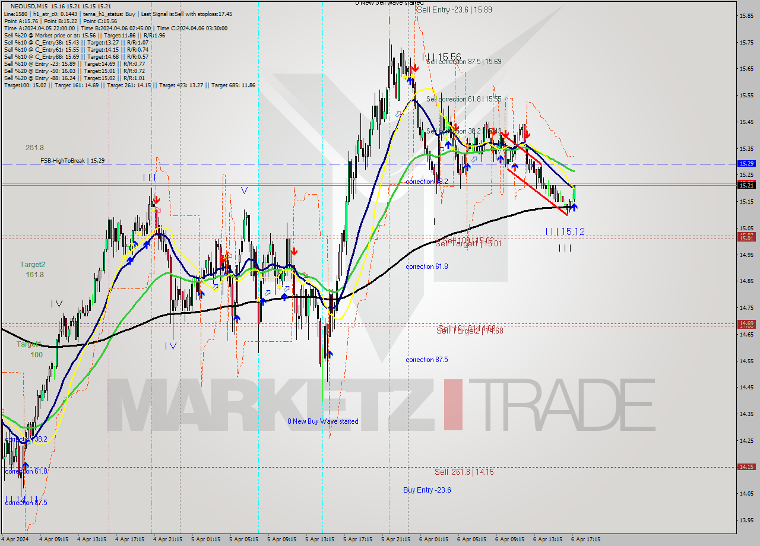Click the 6 Apr 17:15 time axis label
Screen dimensions: 760x546
(x=585, y=540)
